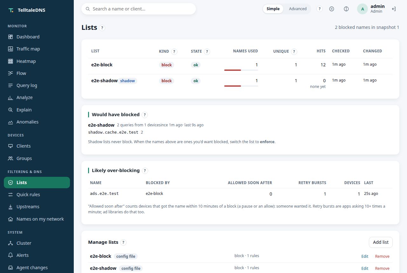Viewport: 407px width, 273px height.
Task: Open Explain page
Action: click(37, 110)
